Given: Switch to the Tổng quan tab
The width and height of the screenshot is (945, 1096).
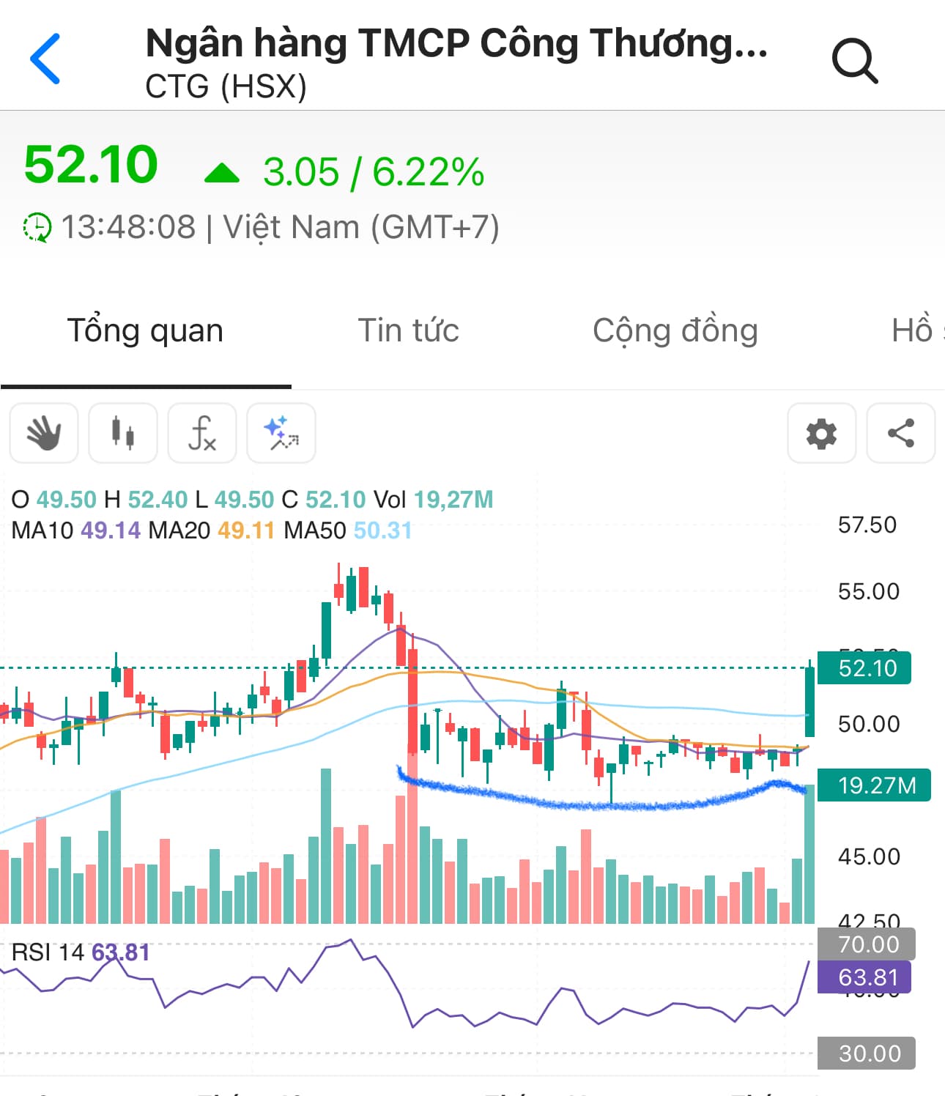Looking at the screenshot, I should (x=145, y=330).
